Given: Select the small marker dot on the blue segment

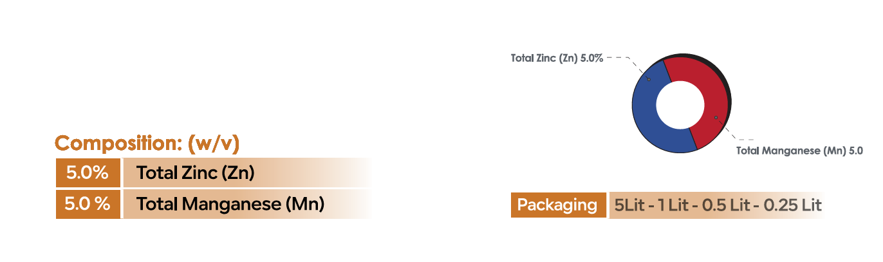Looking at the screenshot, I should click(x=649, y=80).
